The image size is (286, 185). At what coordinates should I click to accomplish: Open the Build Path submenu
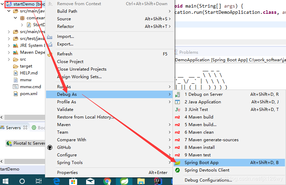[x=109, y=11]
